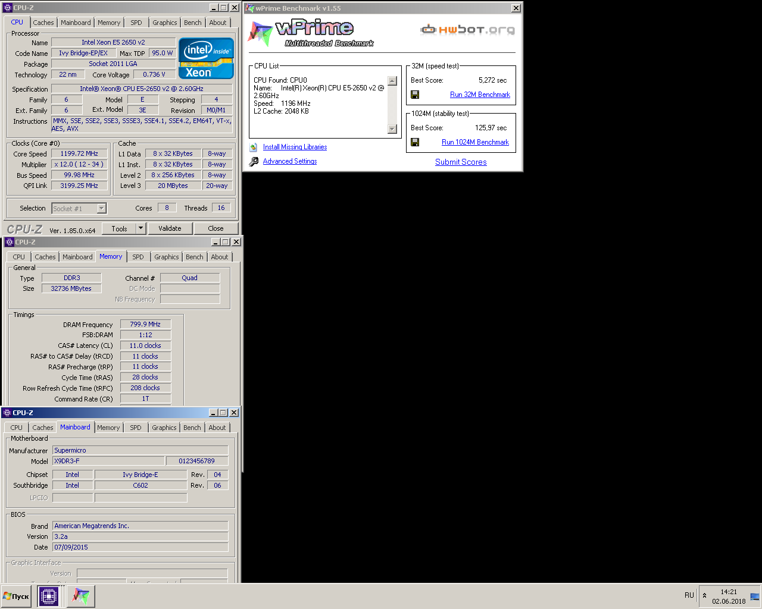Click the Close button in CPU-Z
Viewport: 762px width, 609px height.
pyautogui.click(x=216, y=228)
